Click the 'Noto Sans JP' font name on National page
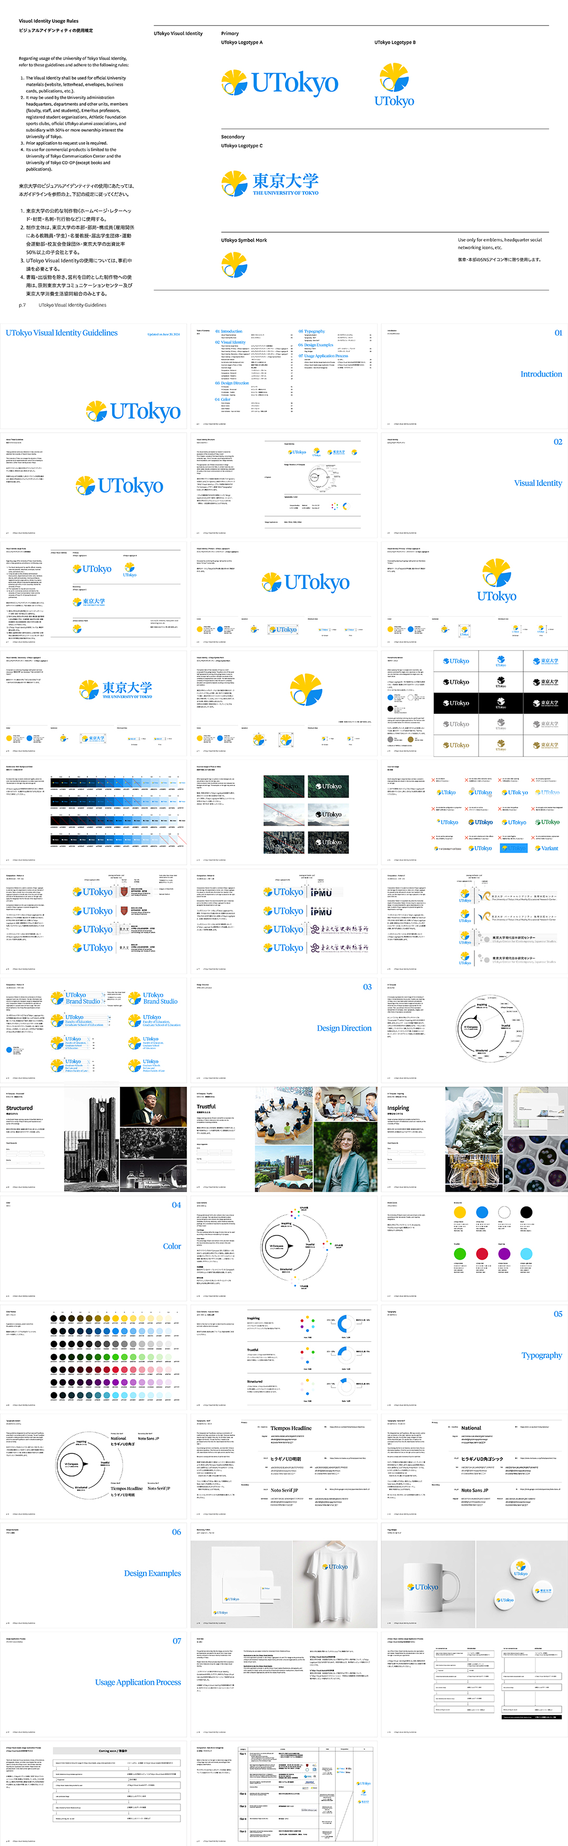This screenshot has width=568, height=1846. point(475,1490)
